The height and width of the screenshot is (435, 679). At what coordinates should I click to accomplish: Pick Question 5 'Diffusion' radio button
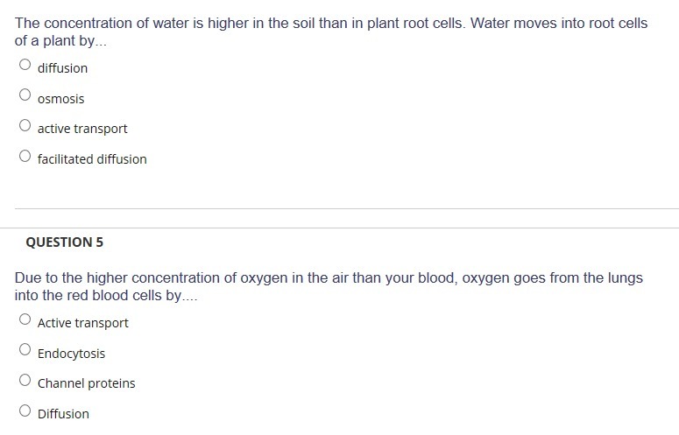25,410
